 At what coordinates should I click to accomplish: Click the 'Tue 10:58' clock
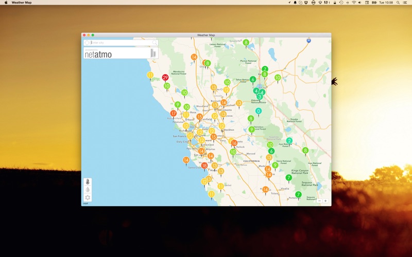[x=386, y=3]
